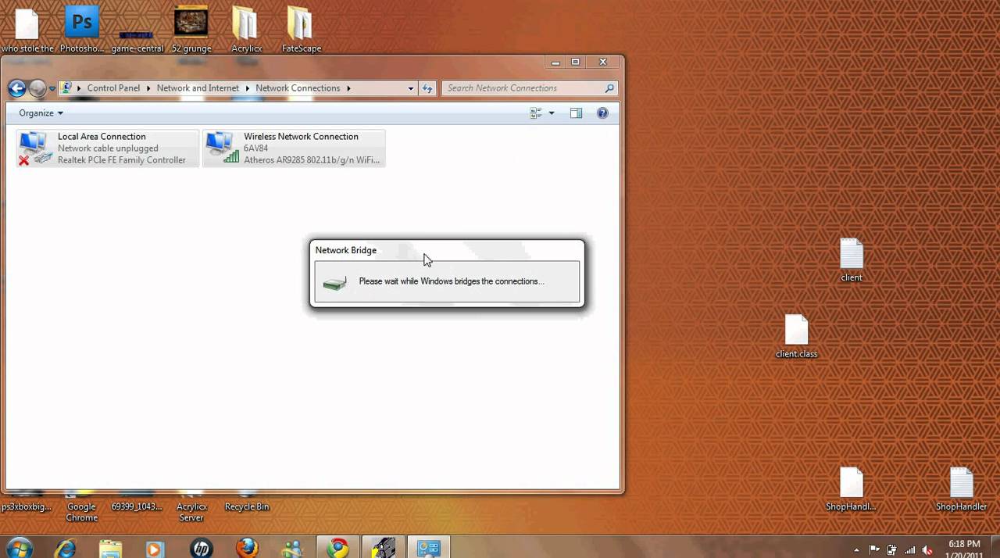Click the Refresh button in address bar
The width and height of the screenshot is (1000, 558).
click(x=427, y=88)
